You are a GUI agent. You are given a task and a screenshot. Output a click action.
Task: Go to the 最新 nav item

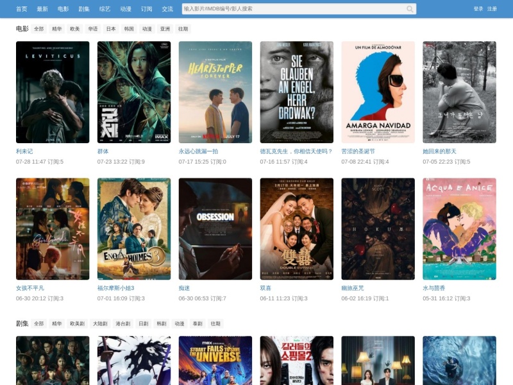point(42,9)
